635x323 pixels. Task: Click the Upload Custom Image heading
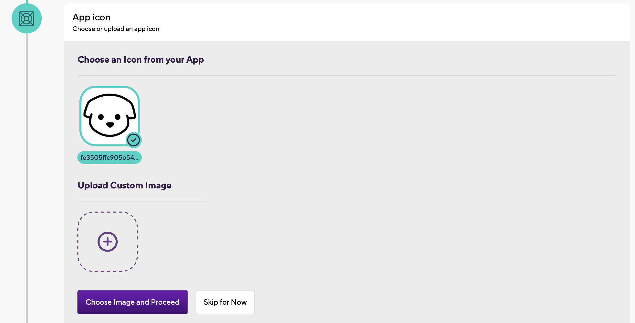124,185
